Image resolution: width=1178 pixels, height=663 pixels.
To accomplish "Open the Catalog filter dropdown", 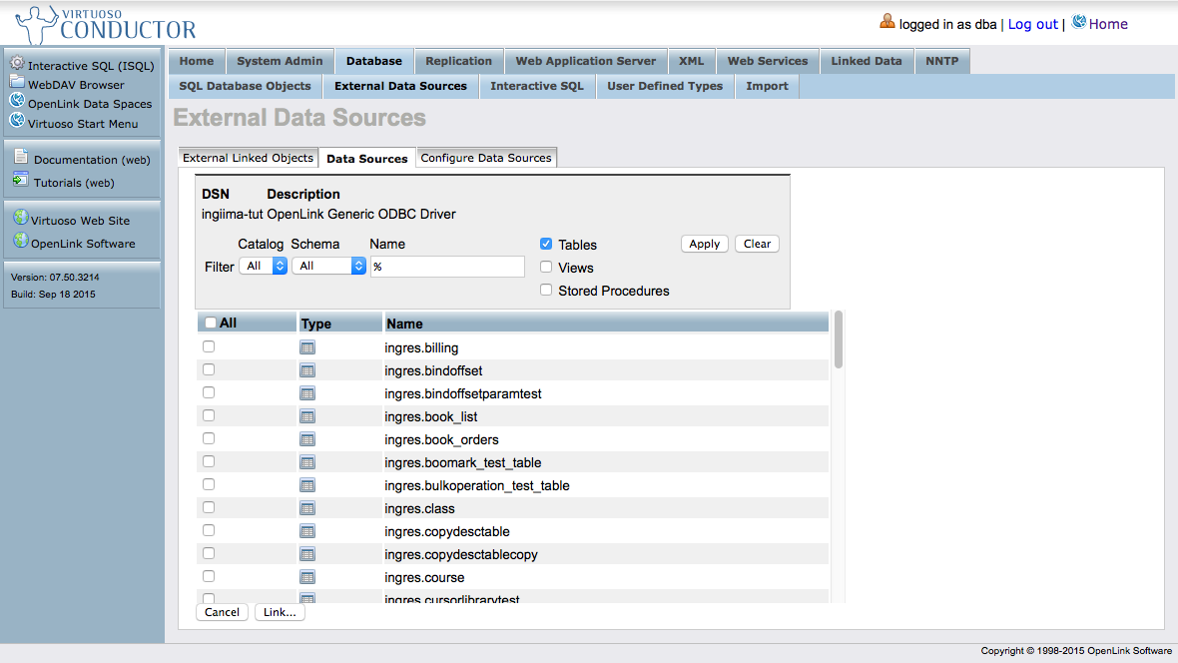I will click(x=263, y=267).
